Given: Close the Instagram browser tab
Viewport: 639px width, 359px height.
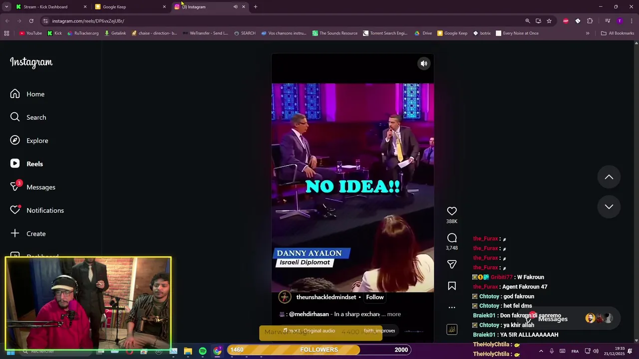Looking at the screenshot, I should click(x=244, y=6).
